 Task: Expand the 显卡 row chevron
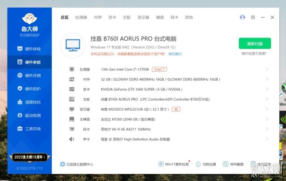coord(267,90)
